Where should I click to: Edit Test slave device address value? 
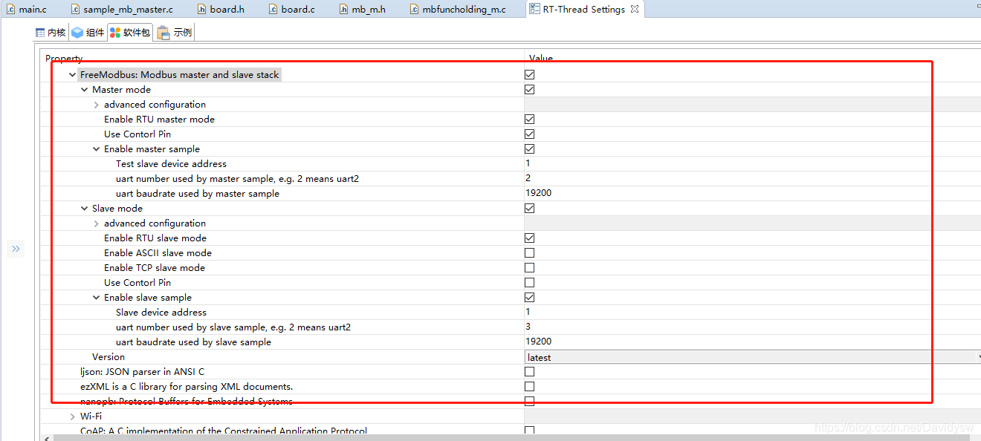pyautogui.click(x=752, y=163)
